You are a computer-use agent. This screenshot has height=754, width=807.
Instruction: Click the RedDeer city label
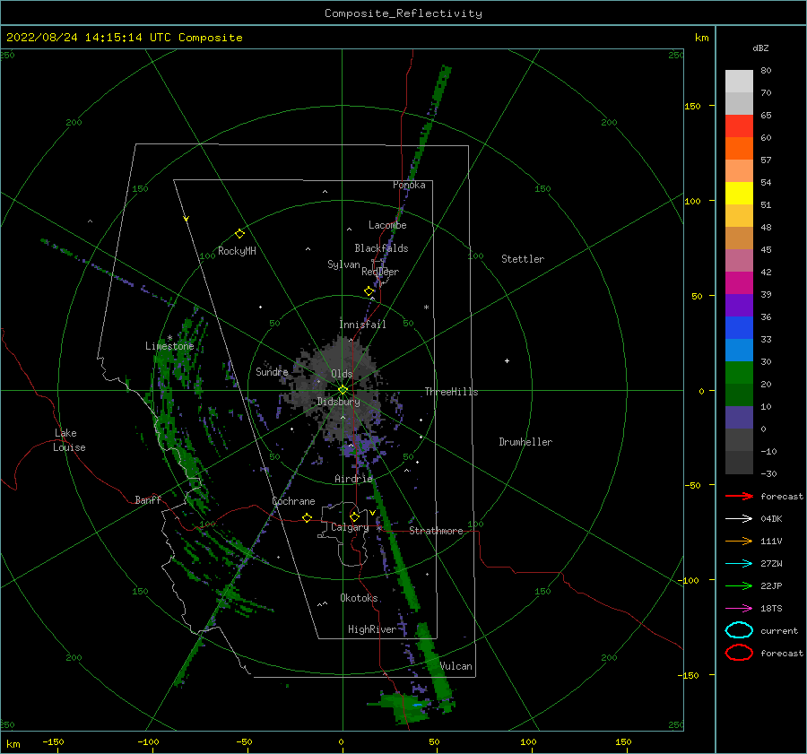coord(380,272)
